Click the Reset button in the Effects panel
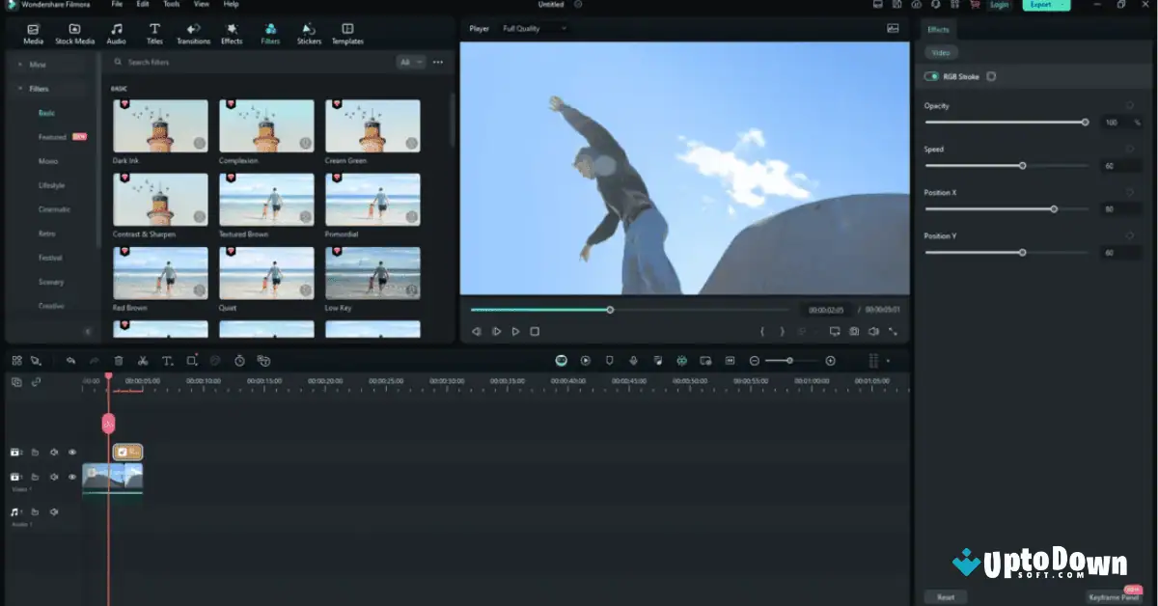This screenshot has height=606, width=1158. (944, 596)
